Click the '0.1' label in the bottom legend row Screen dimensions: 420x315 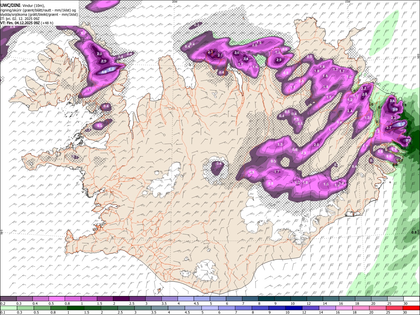(x=3, y=312)
